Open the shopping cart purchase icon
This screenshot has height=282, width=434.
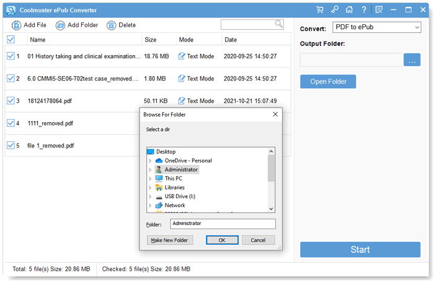tap(320, 10)
